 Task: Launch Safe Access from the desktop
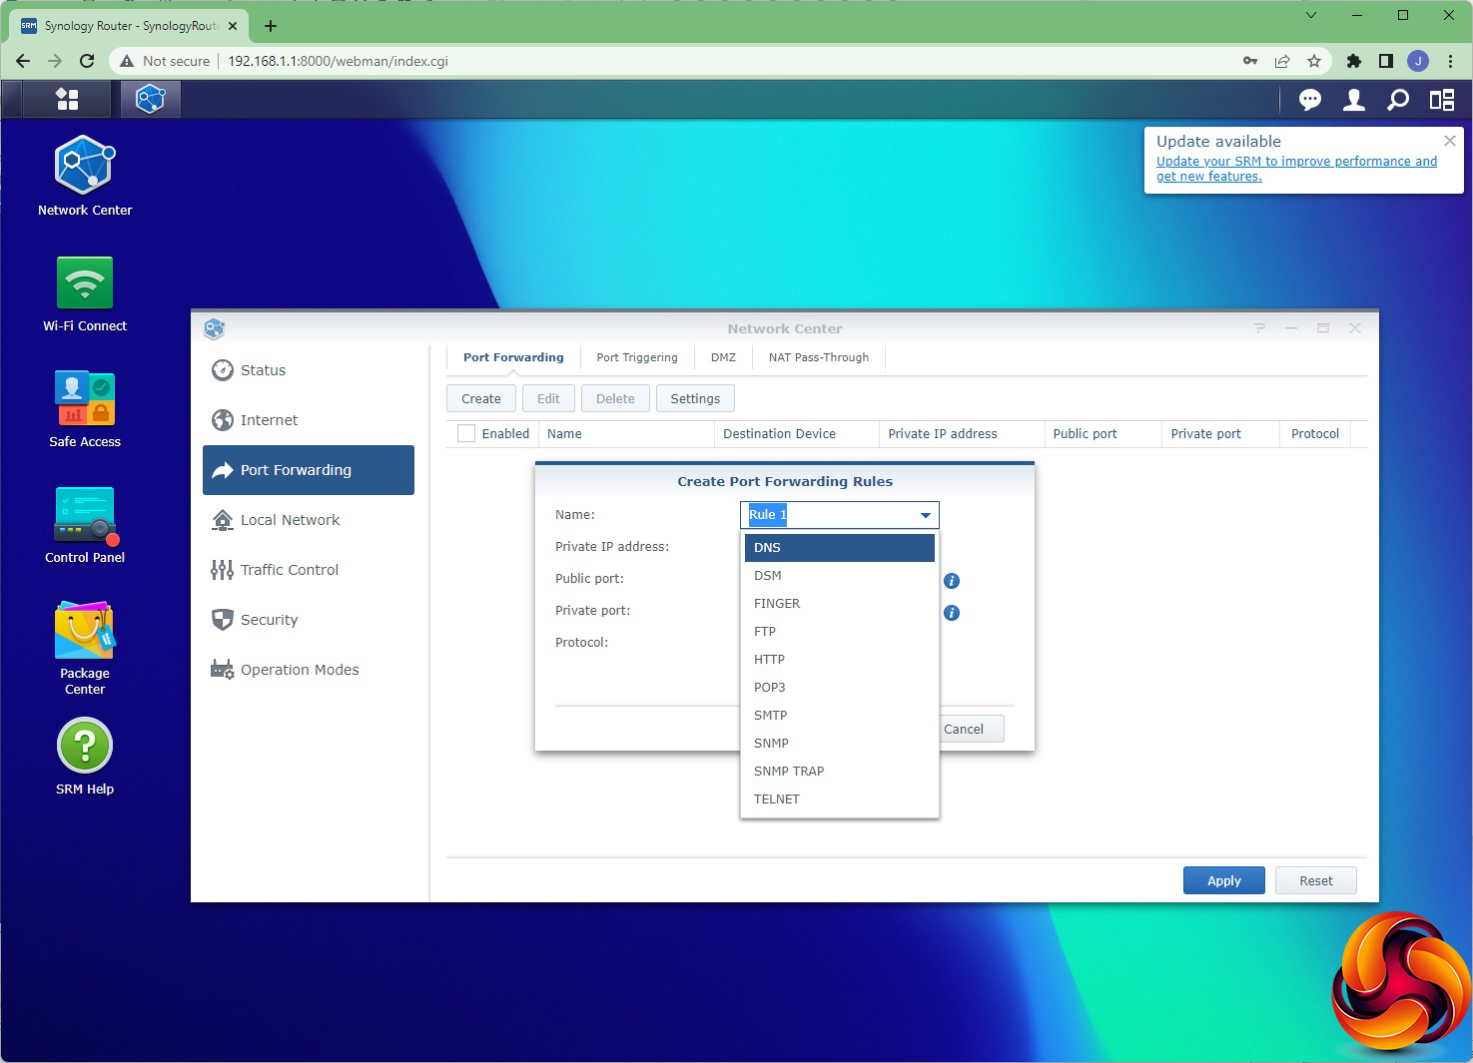[85, 409]
